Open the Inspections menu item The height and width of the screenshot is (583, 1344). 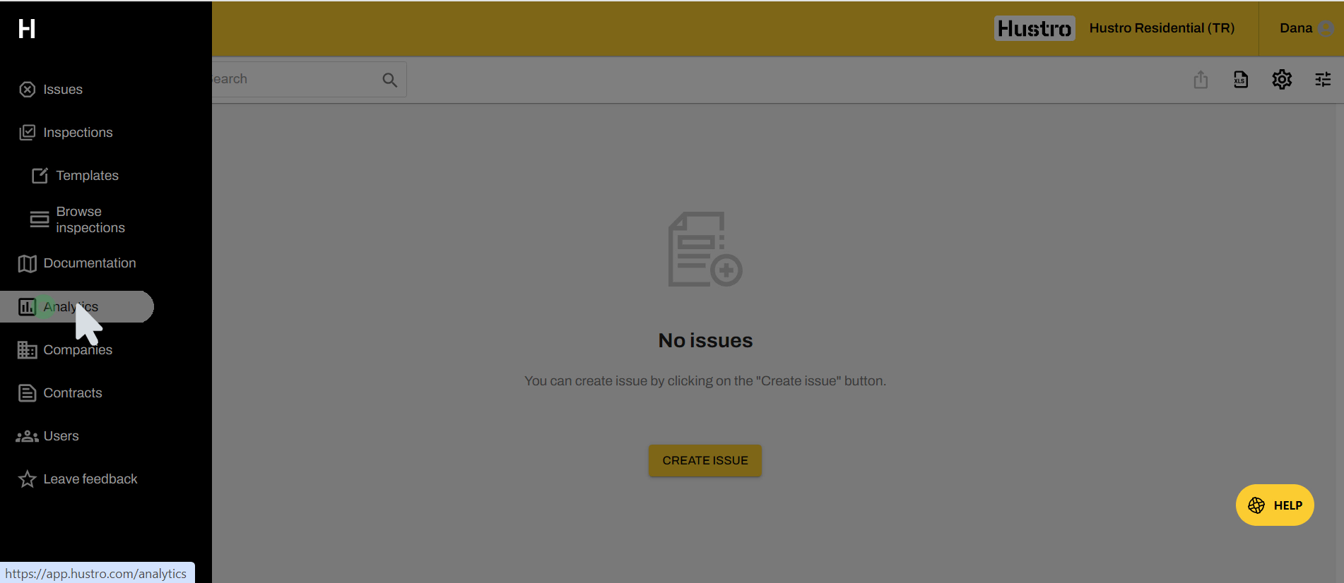77,133
